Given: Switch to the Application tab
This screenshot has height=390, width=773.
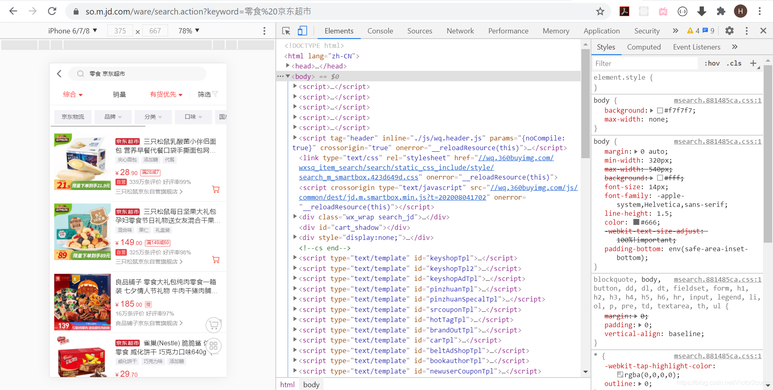Looking at the screenshot, I should (x=601, y=31).
